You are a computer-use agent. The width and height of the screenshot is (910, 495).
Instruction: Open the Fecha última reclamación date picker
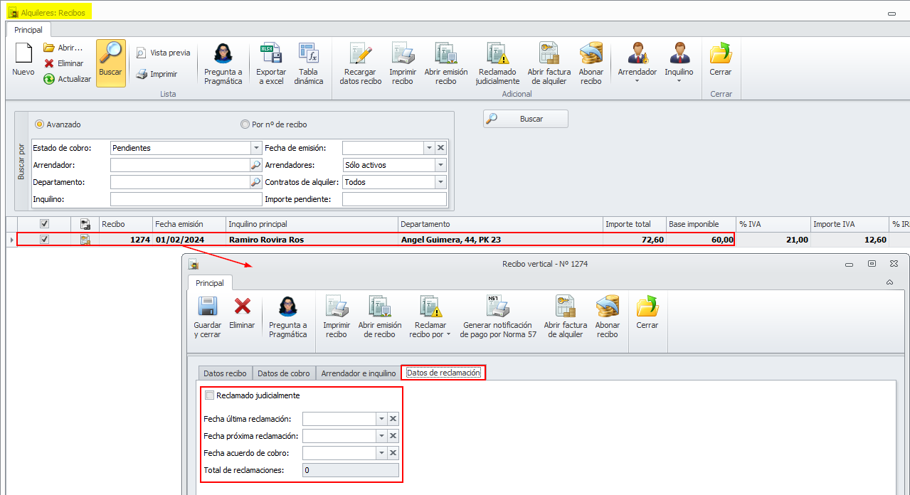[381, 419]
